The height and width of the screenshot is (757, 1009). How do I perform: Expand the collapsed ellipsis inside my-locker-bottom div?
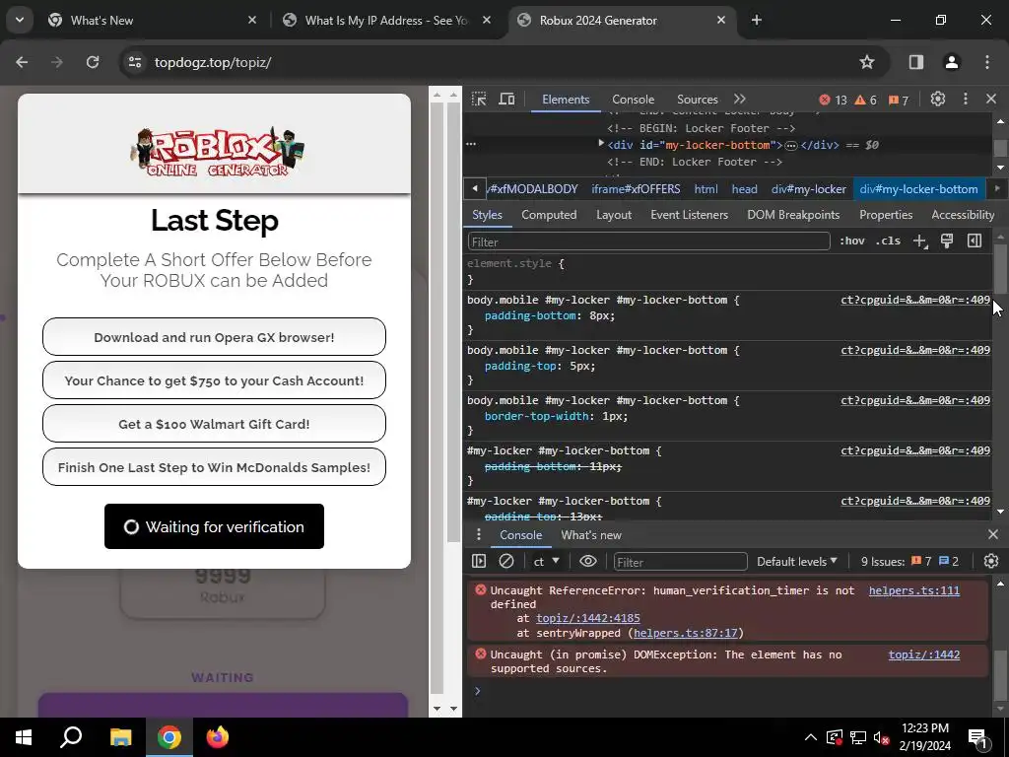(791, 146)
